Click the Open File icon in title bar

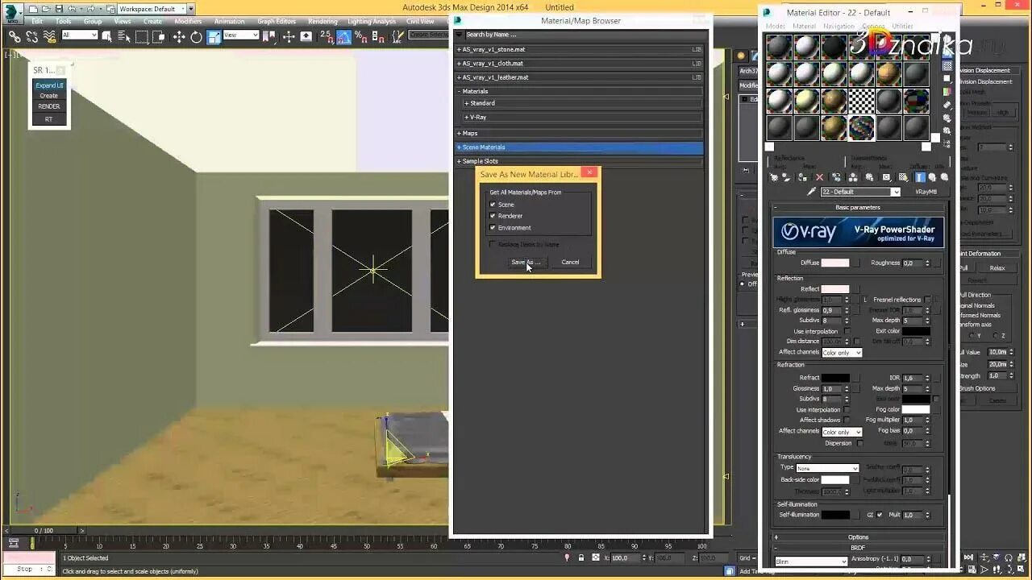click(x=46, y=9)
